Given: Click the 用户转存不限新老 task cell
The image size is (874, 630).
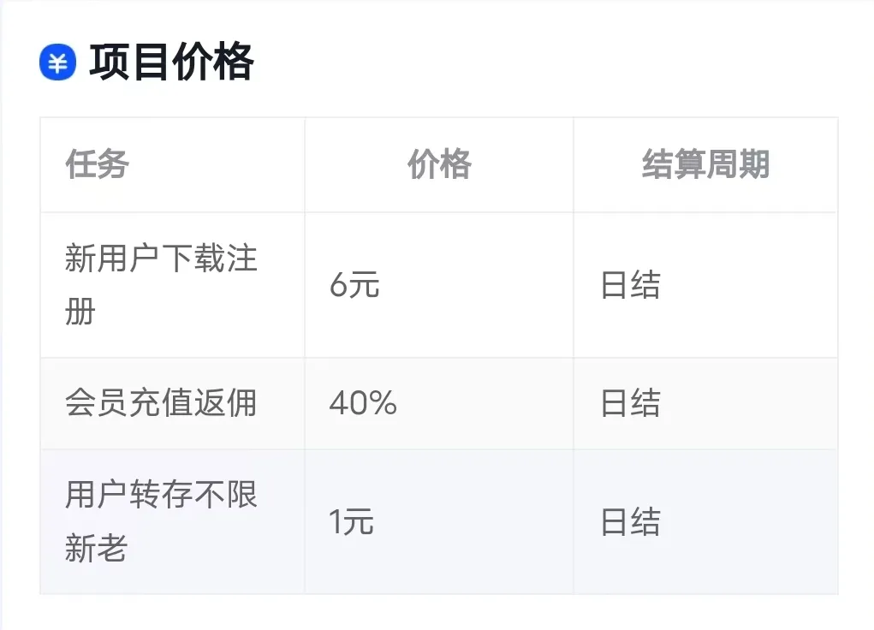Looking at the screenshot, I should point(172,522).
